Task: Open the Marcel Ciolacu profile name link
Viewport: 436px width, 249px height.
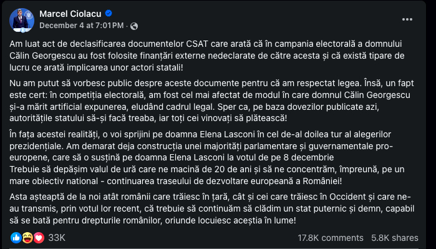Action: coord(70,14)
